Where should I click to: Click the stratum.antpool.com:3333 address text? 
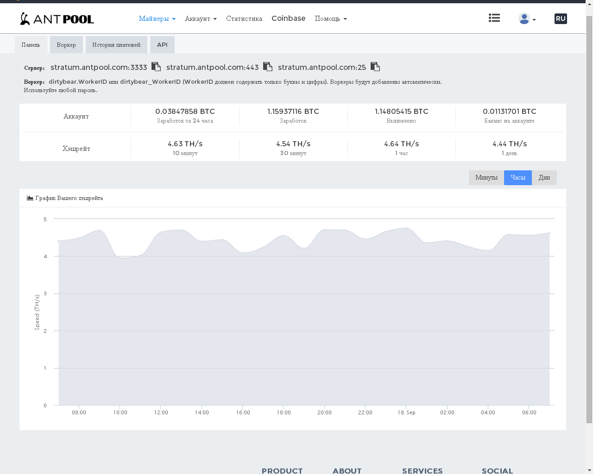click(99, 68)
